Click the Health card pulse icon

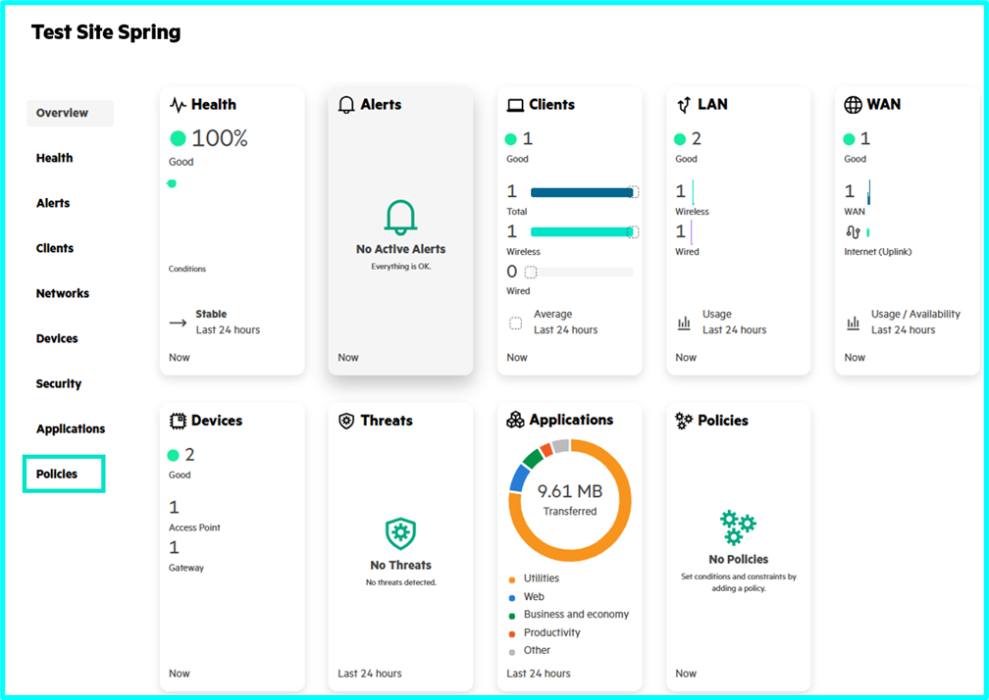coord(178,105)
